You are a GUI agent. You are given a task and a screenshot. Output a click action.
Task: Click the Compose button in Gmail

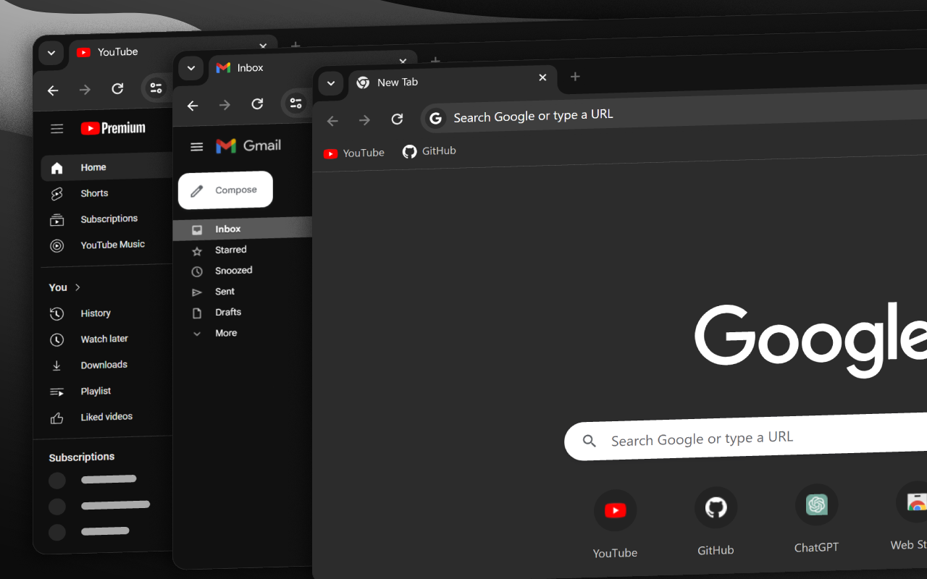[x=225, y=190]
